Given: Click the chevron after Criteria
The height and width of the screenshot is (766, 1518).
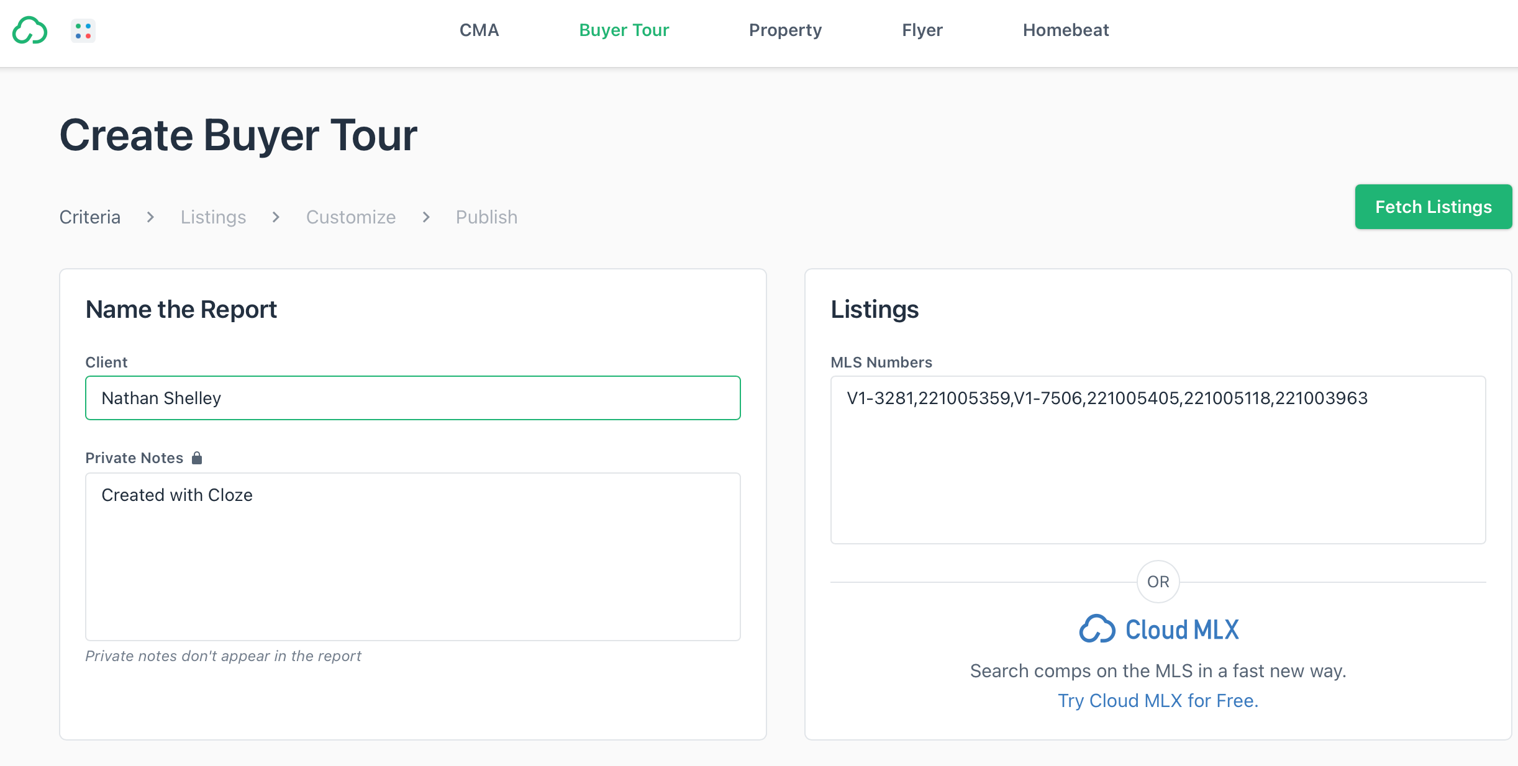Looking at the screenshot, I should click(150, 217).
